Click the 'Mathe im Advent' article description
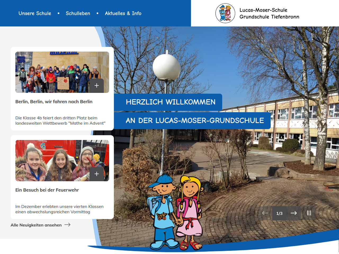The width and height of the screenshot is (339, 254). point(60,121)
